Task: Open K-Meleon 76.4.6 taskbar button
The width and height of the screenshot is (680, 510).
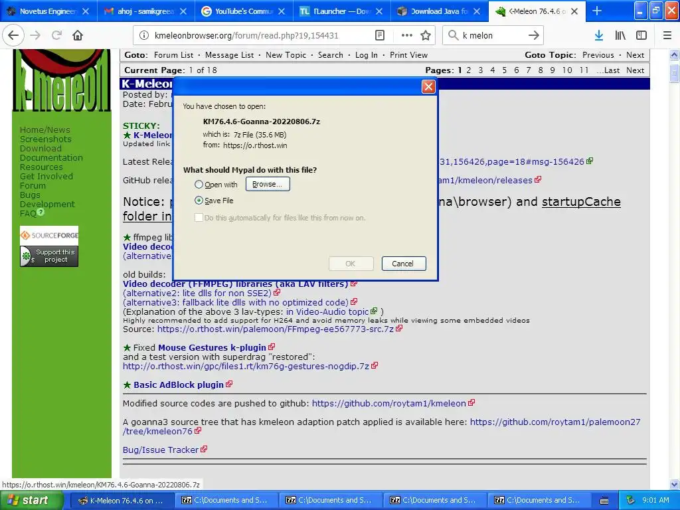Action: (x=122, y=501)
